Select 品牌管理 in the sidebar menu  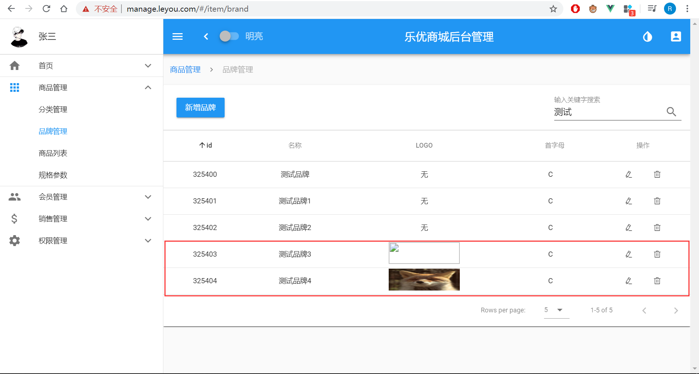pos(53,131)
